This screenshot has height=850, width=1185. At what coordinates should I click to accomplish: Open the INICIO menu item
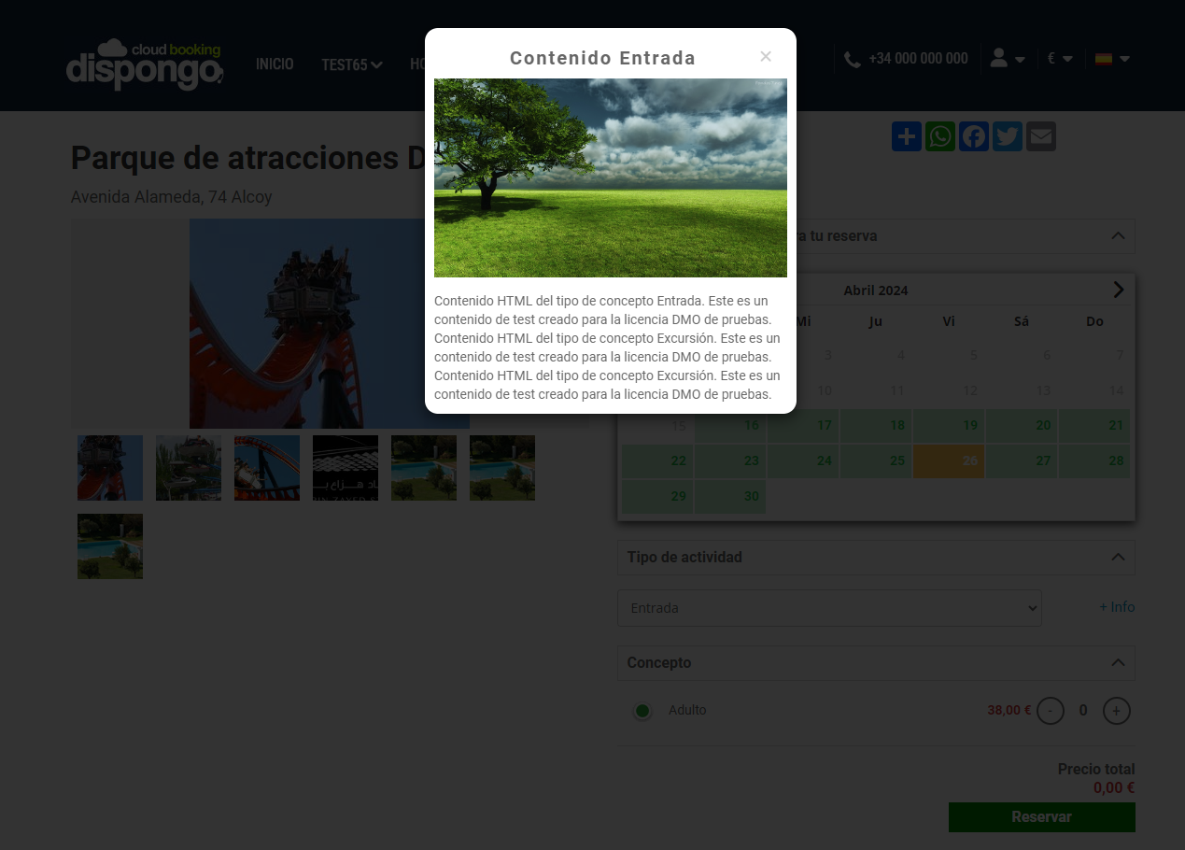click(275, 64)
